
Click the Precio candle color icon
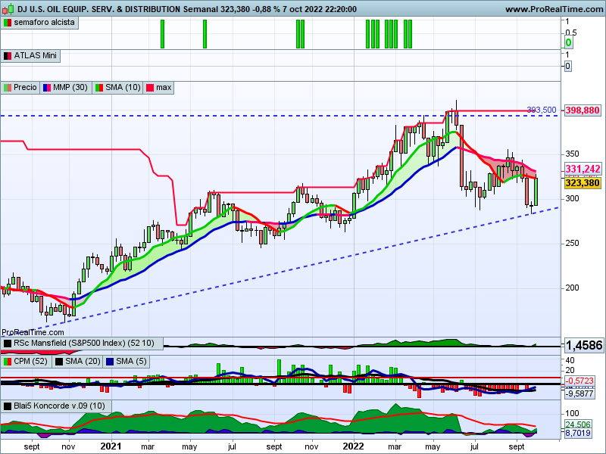(8, 88)
